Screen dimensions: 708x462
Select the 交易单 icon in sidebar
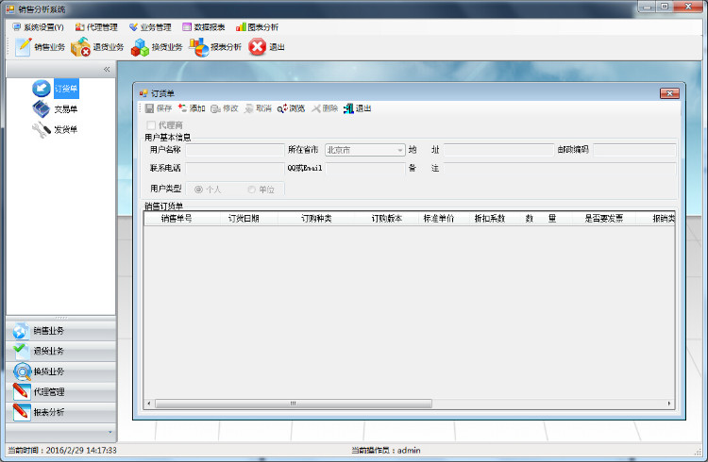pos(42,109)
